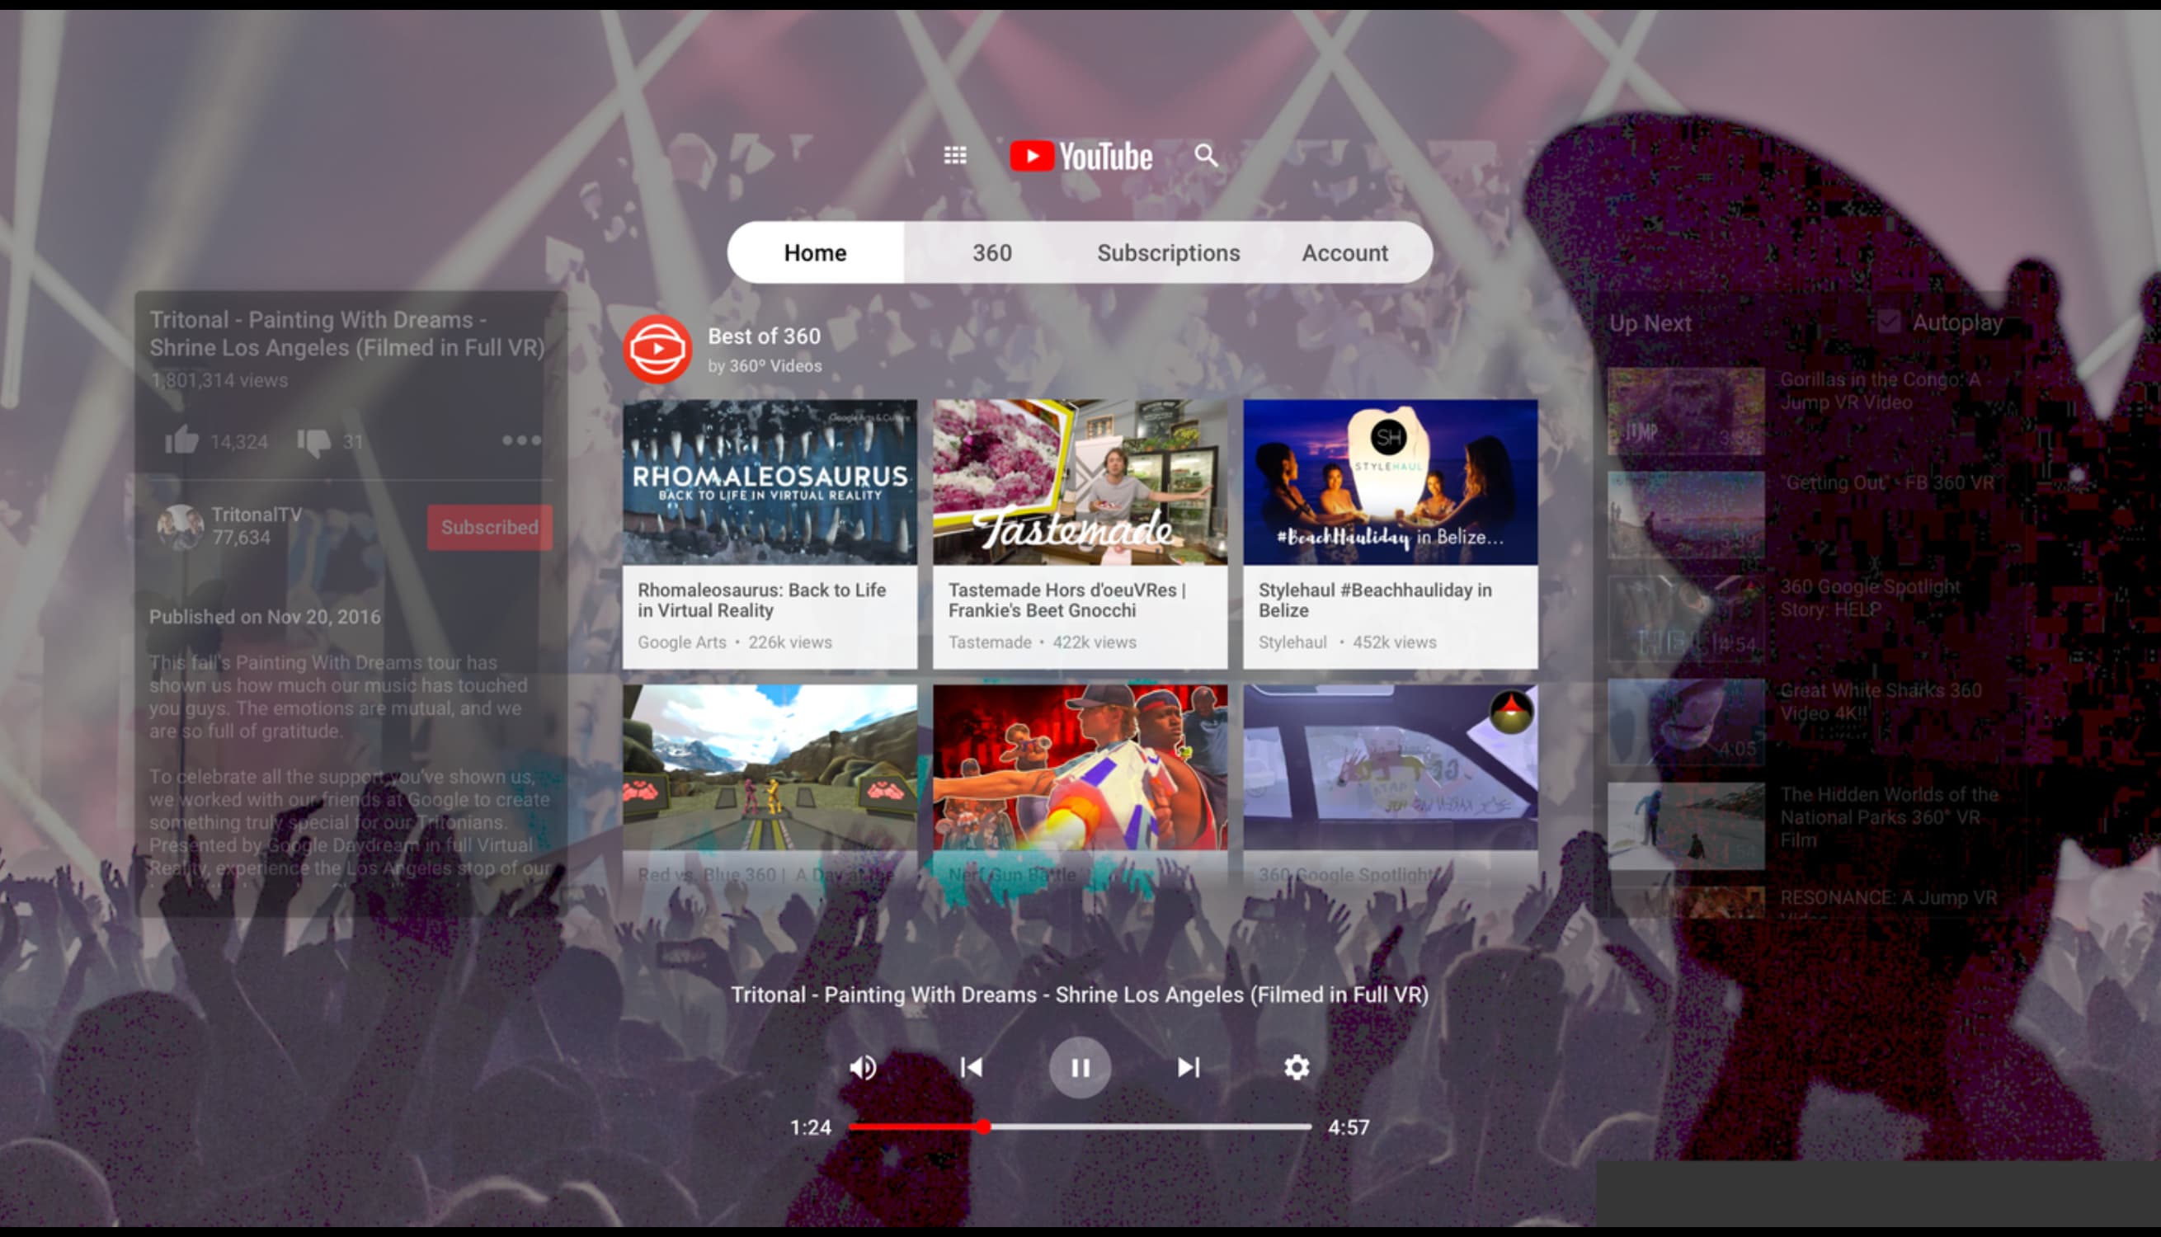Open the Account tab

[x=1344, y=253]
